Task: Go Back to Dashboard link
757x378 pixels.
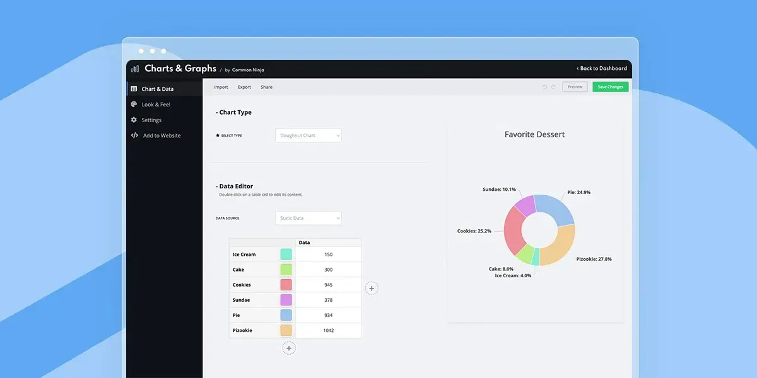Action: tap(602, 68)
